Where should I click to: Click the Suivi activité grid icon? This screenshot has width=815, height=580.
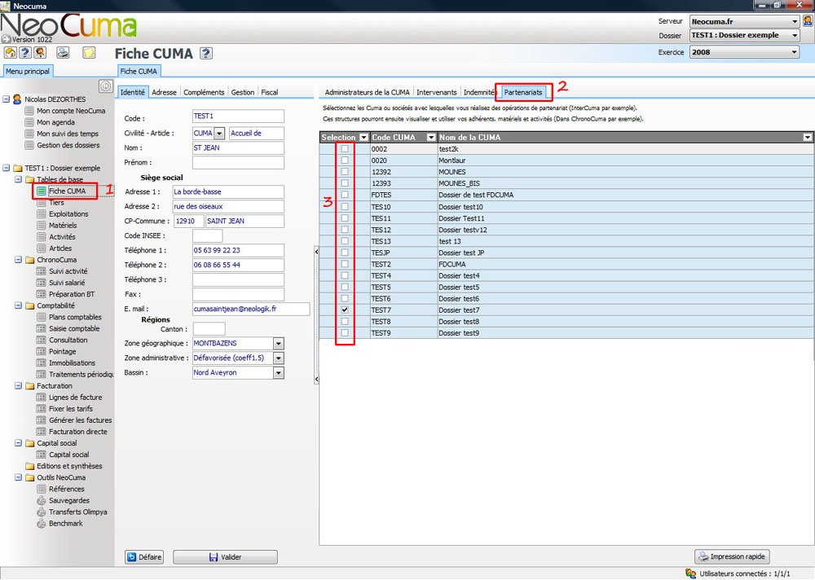pos(42,271)
